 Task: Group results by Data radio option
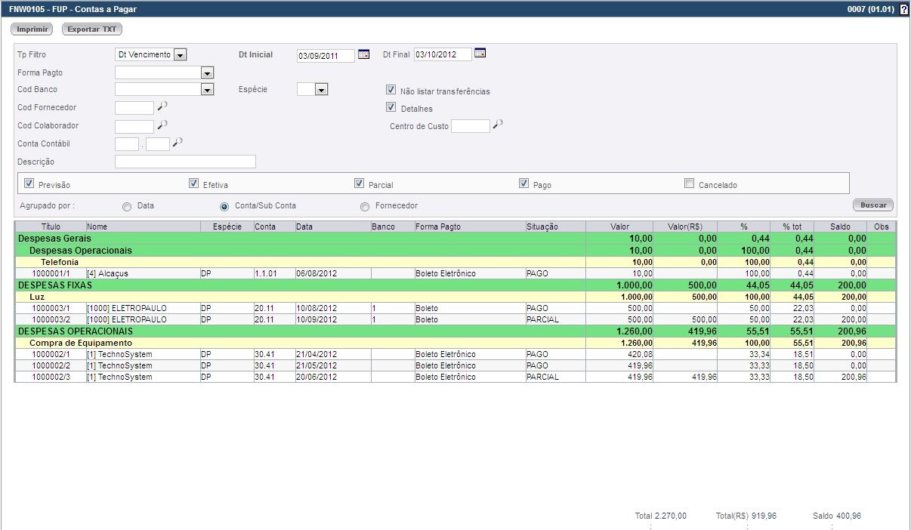tap(127, 207)
